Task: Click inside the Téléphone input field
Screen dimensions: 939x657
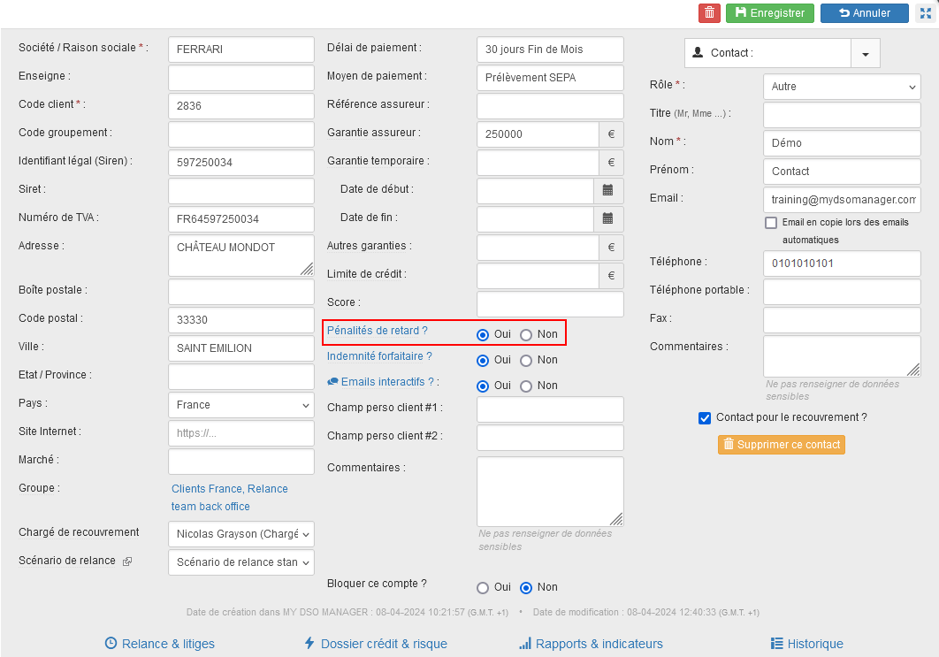Action: pyautogui.click(x=841, y=263)
